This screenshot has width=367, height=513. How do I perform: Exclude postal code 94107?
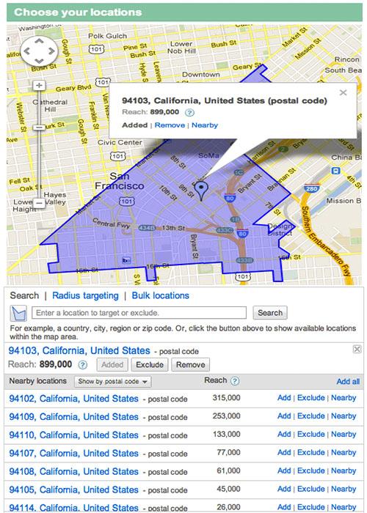(x=311, y=452)
